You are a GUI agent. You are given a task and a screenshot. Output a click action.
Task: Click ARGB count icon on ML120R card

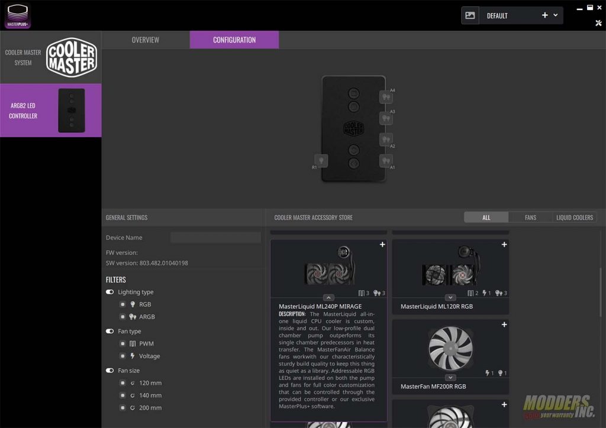499,293
